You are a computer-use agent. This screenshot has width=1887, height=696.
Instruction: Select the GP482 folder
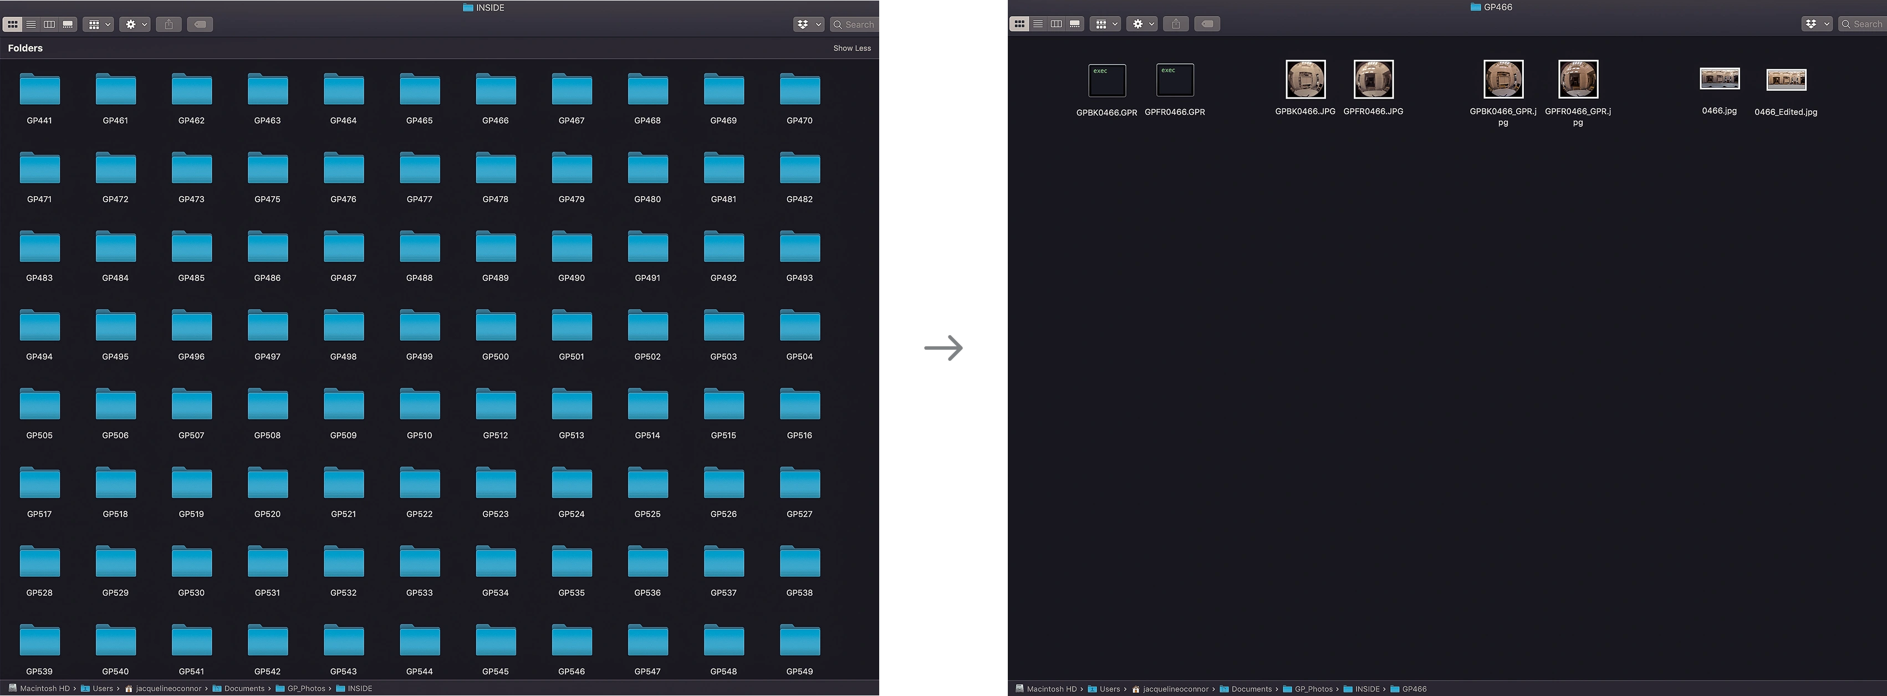[799, 168]
